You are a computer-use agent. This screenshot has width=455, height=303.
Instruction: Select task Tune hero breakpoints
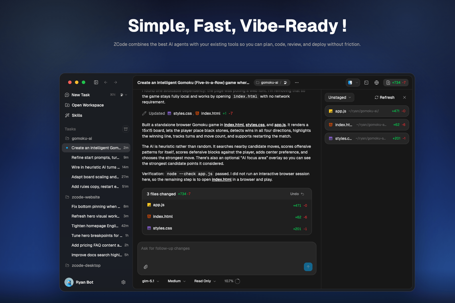[x=96, y=236]
